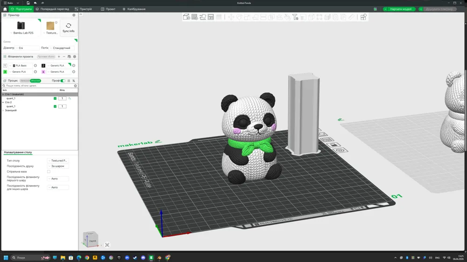Click the Redo arrow icon
Screen dimensions: 467x262
point(42,3)
